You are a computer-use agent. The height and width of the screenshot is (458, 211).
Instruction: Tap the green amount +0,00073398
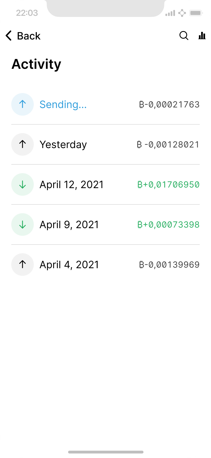click(169, 224)
